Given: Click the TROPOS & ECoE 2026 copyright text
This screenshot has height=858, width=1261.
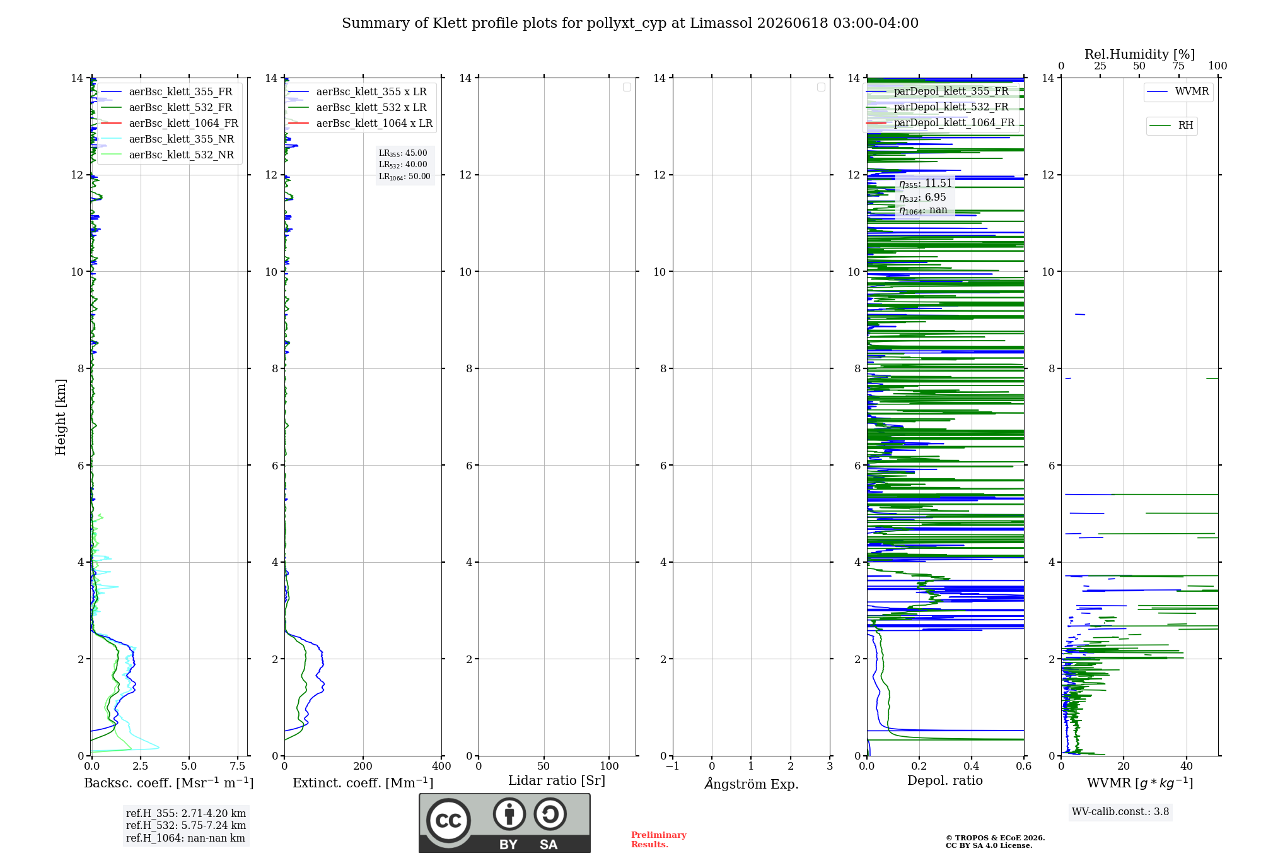Looking at the screenshot, I should (996, 838).
